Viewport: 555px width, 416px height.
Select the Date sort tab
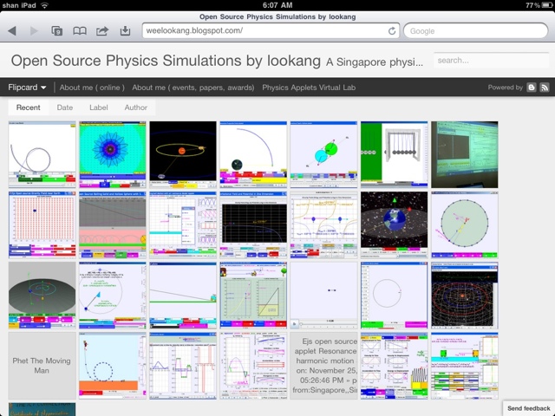(65, 107)
